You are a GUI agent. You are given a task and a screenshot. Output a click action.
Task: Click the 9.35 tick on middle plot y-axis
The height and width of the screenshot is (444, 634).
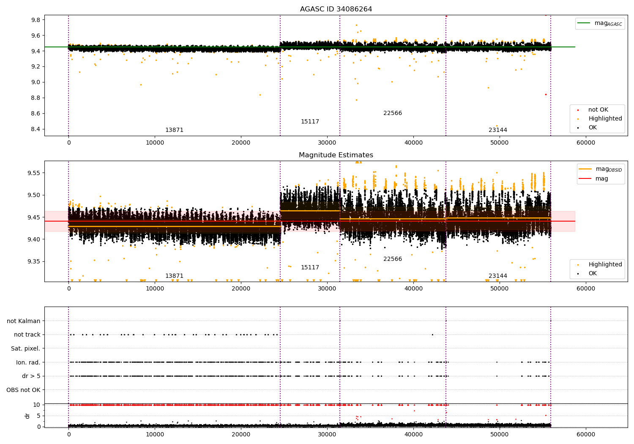[x=34, y=261]
